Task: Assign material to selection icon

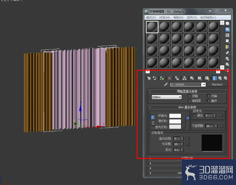Action: point(162,78)
